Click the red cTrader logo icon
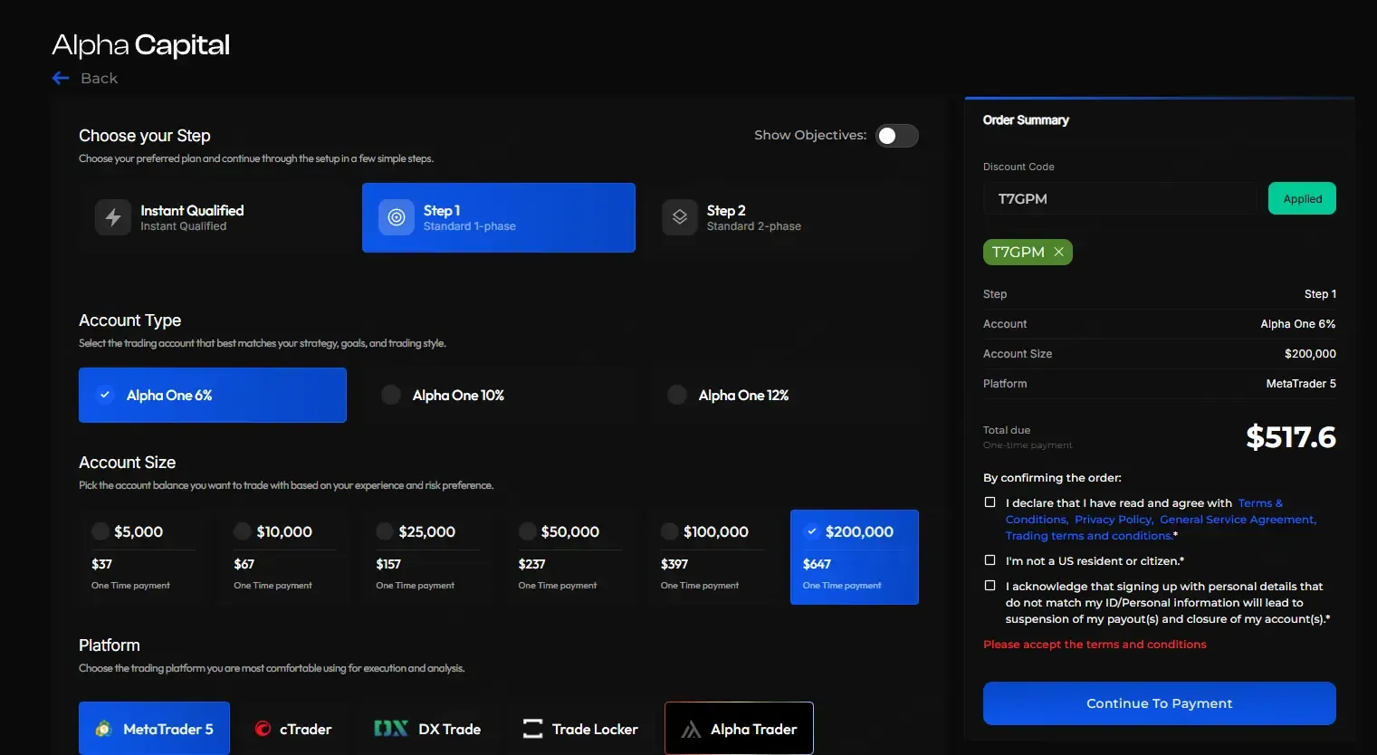 (x=263, y=729)
